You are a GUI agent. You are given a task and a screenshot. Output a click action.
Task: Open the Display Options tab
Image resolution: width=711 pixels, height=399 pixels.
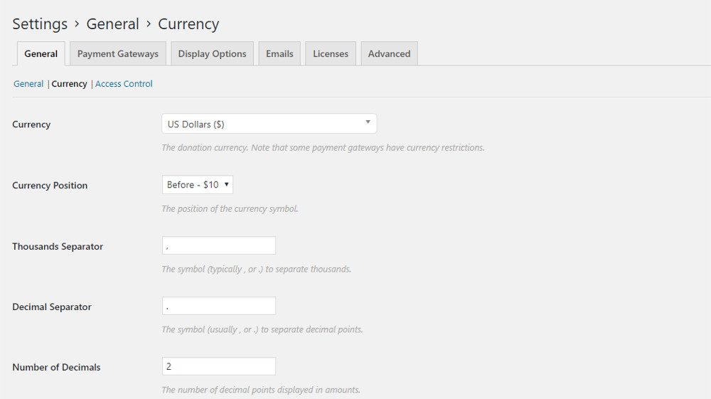pos(212,53)
